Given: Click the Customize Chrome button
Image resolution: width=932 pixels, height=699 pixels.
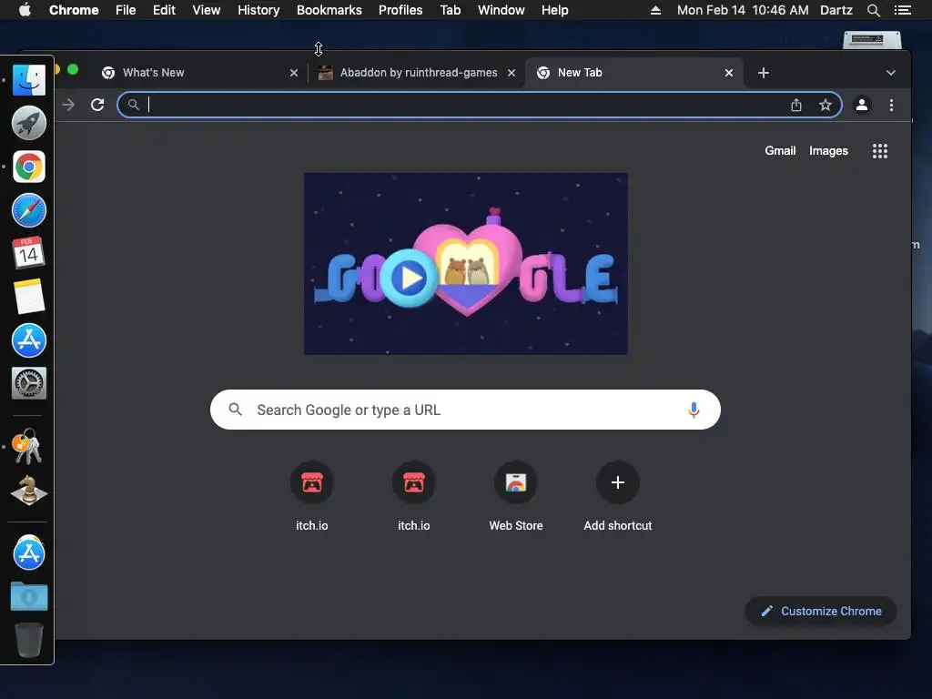Looking at the screenshot, I should (x=820, y=611).
